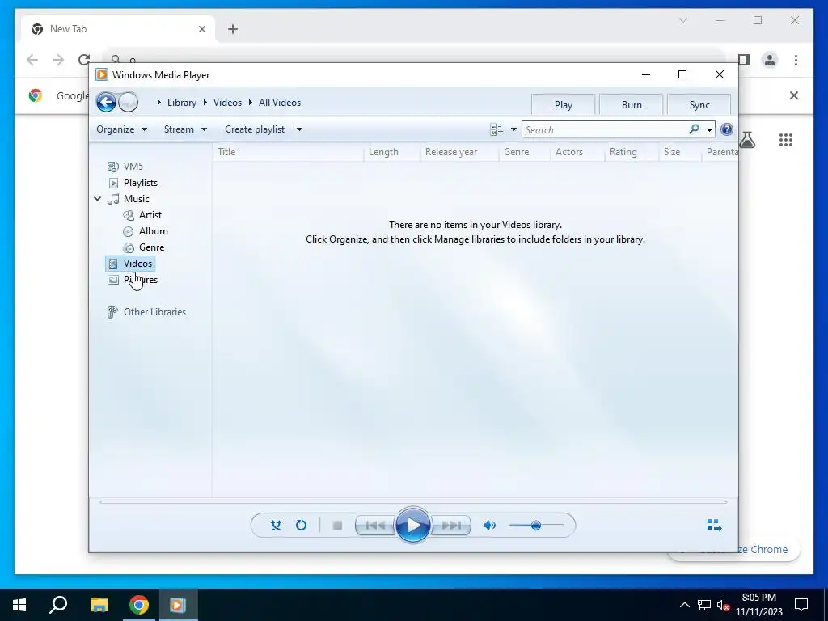
Task: Expand the Create playlist dropdown arrow
Action: pyautogui.click(x=299, y=129)
